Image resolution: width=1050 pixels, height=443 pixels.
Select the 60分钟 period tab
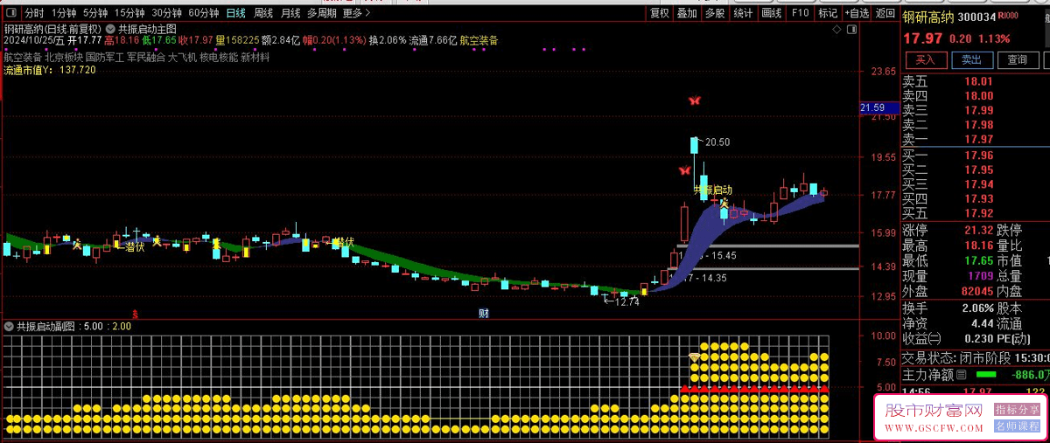click(x=204, y=13)
